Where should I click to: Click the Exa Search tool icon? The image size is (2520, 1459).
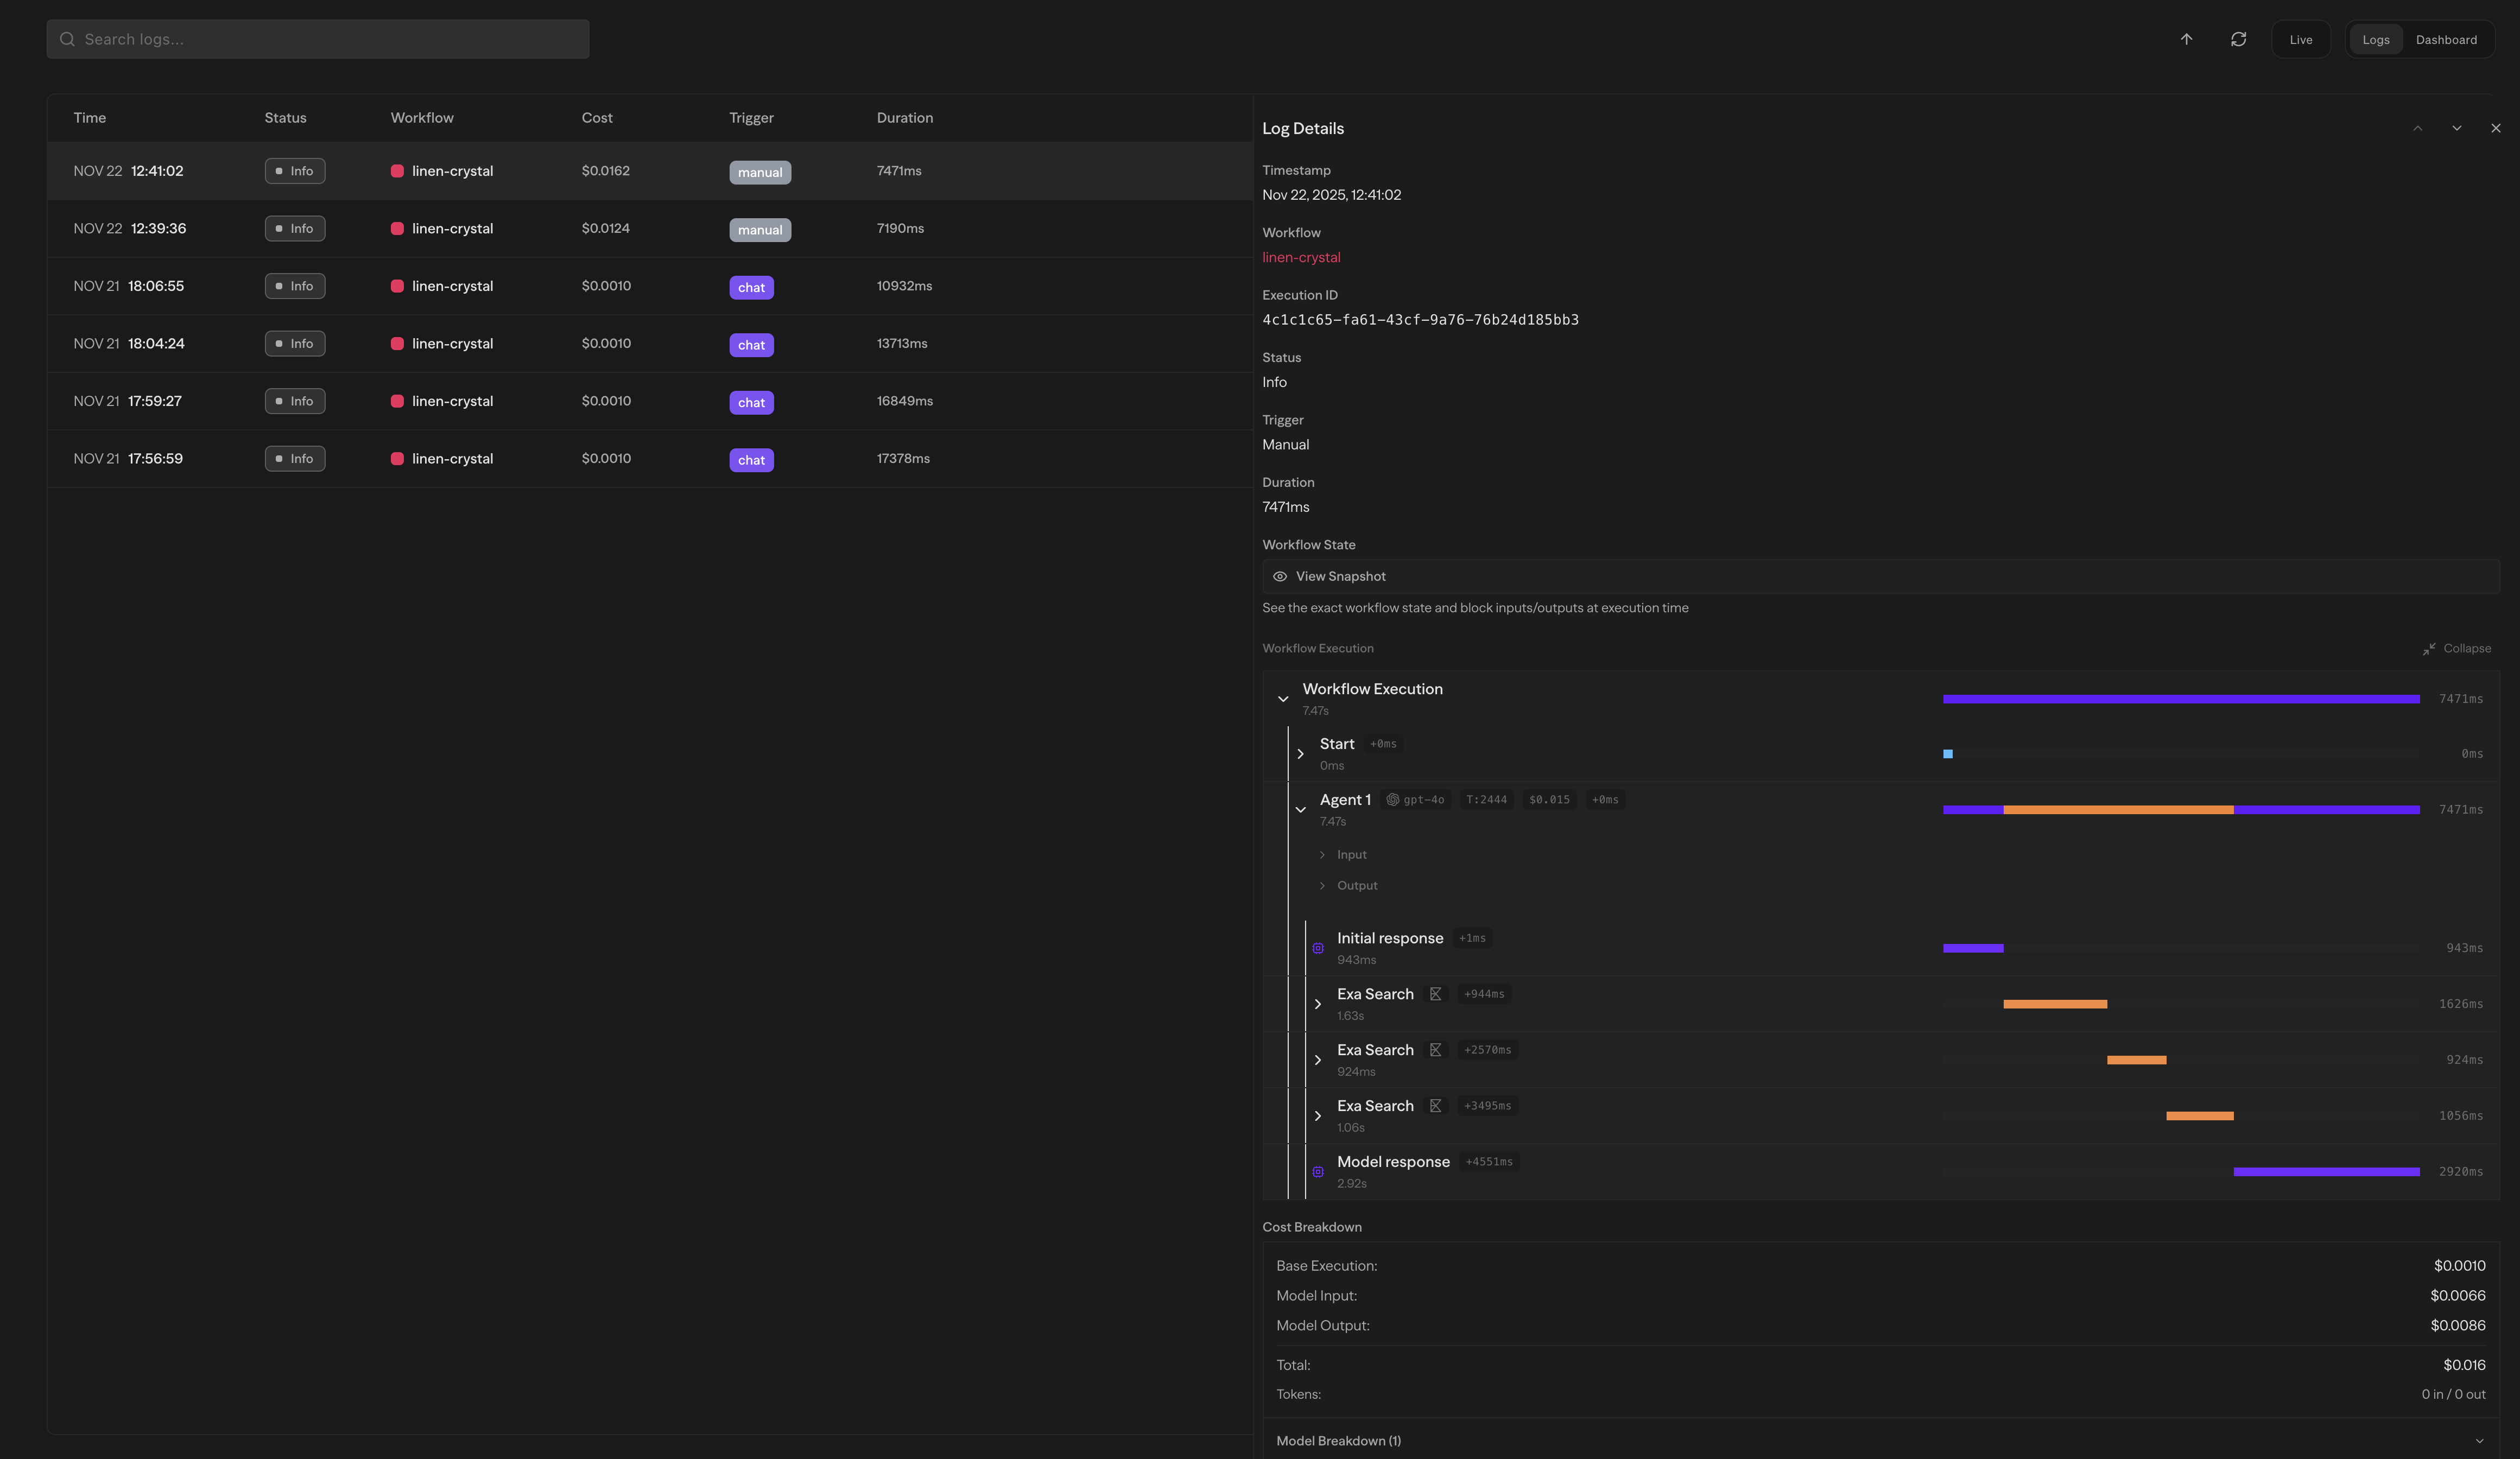pyautogui.click(x=1437, y=994)
